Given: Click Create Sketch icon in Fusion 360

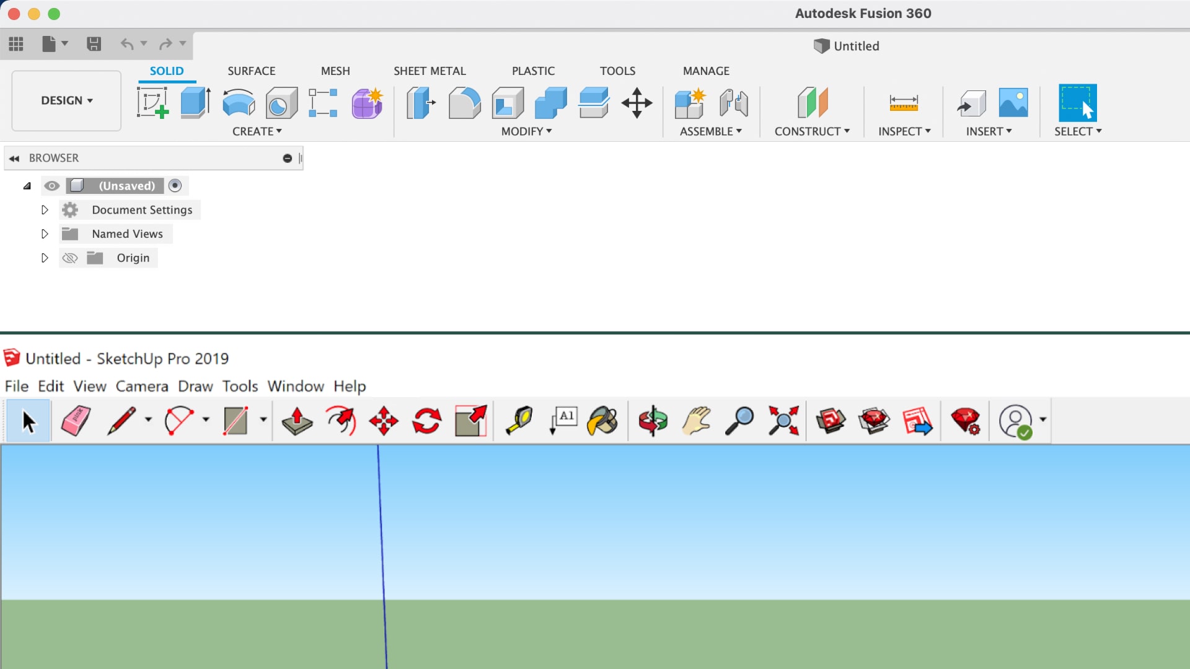Looking at the screenshot, I should tap(152, 103).
